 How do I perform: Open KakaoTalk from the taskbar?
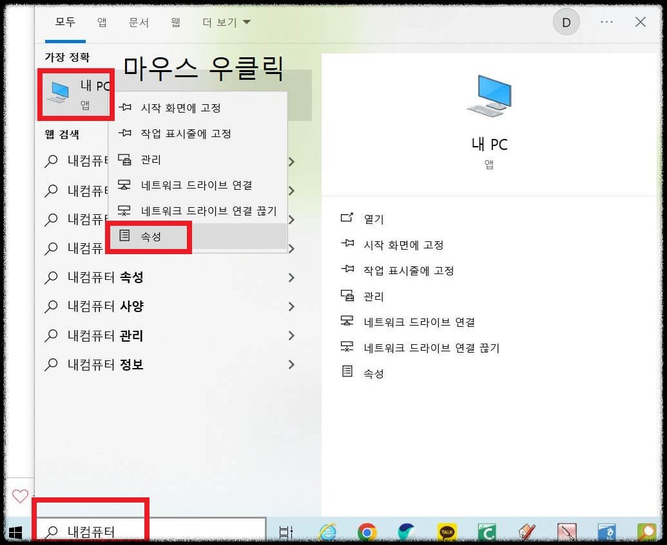[447, 532]
